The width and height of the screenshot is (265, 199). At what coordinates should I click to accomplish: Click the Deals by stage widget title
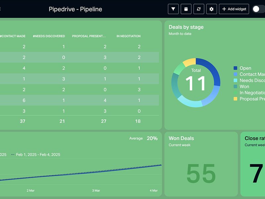pos(186,27)
